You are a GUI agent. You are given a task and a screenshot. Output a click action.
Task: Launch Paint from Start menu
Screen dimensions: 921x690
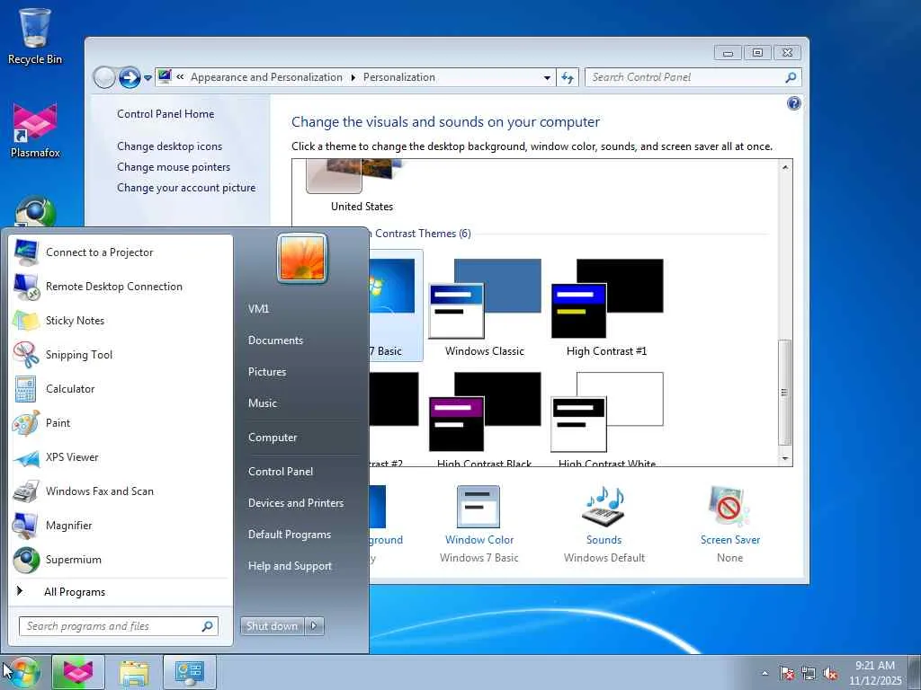click(121, 423)
